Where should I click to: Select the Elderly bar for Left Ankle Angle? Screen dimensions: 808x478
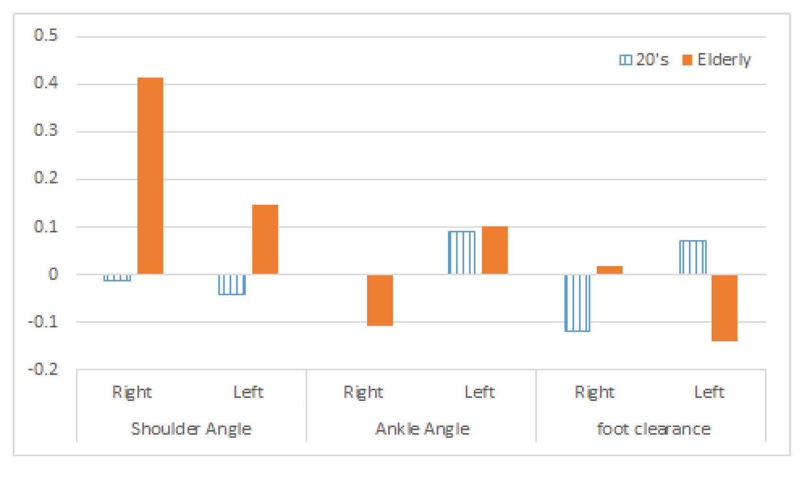pos(495,250)
